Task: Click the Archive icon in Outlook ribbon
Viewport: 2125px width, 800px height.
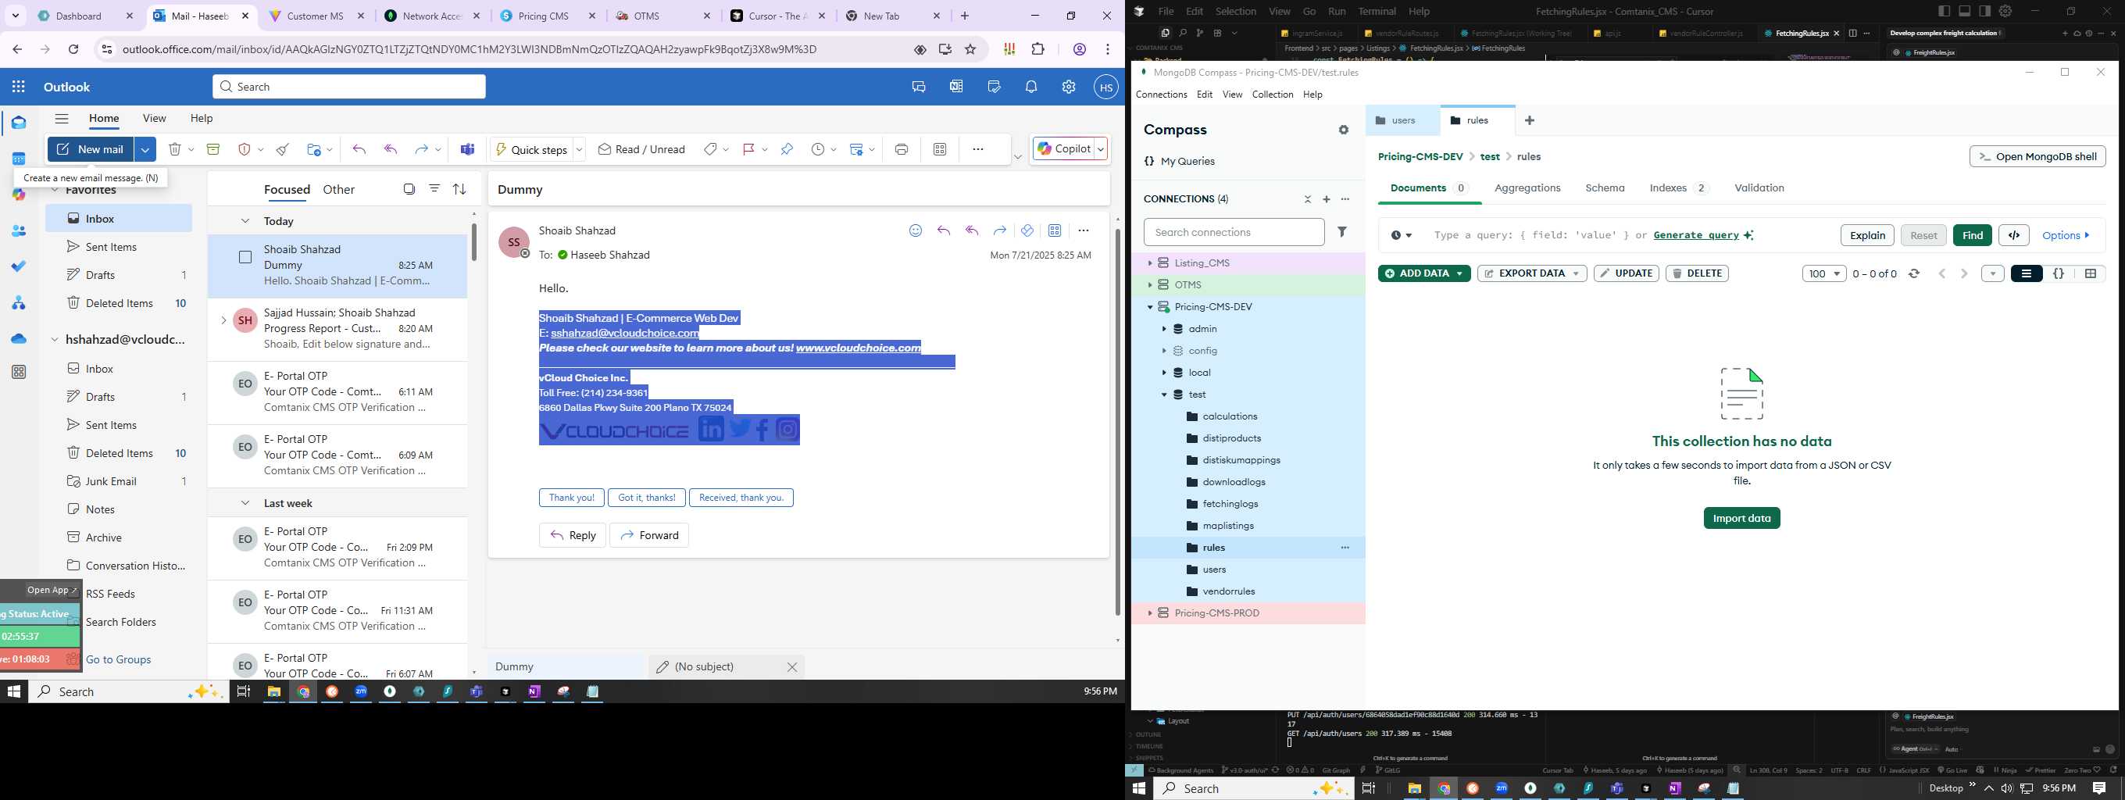Action: click(x=212, y=149)
